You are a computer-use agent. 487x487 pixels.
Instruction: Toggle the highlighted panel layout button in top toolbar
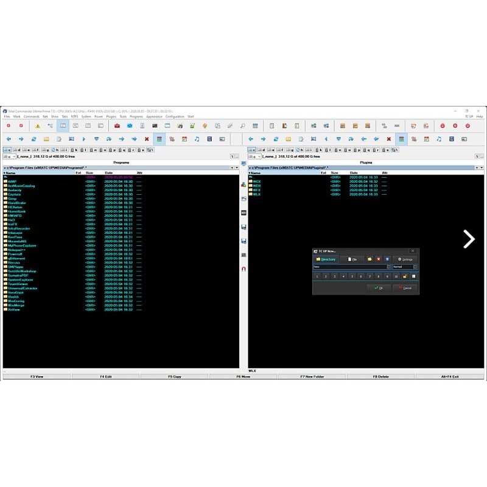[63, 126]
